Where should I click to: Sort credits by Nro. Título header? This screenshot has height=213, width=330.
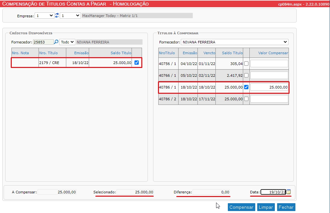[x=48, y=53]
